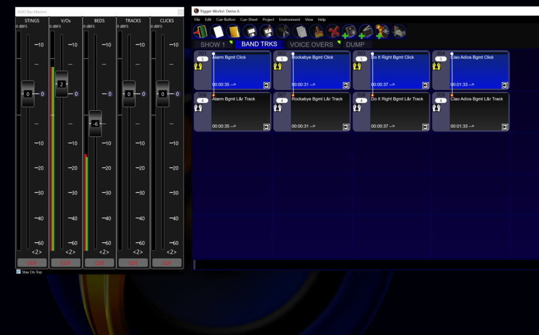Open the DUMP tab
The width and height of the screenshot is (539, 335).
[355, 44]
